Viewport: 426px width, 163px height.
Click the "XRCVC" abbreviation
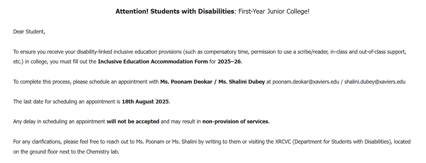click(283, 142)
